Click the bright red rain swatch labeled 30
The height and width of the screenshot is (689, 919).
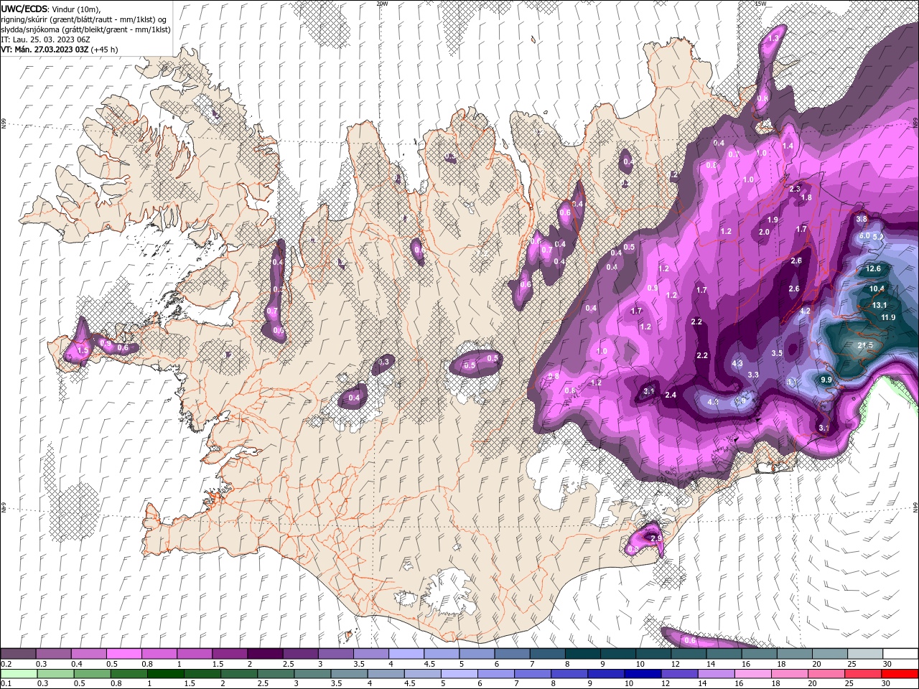(x=899, y=673)
